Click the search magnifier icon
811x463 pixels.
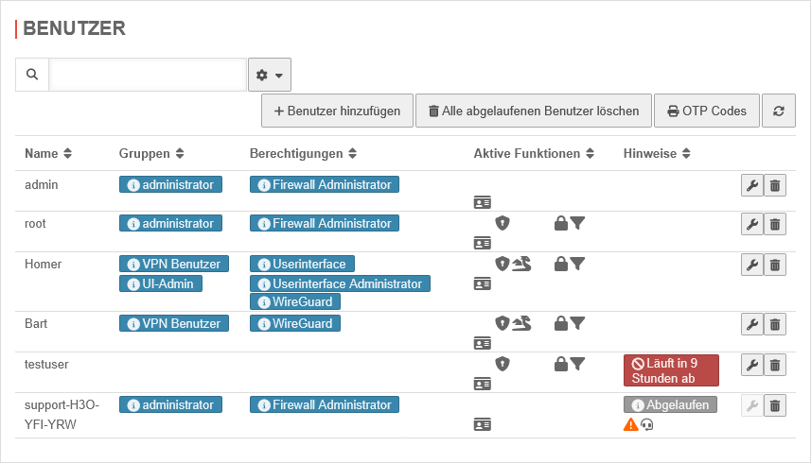pos(32,75)
